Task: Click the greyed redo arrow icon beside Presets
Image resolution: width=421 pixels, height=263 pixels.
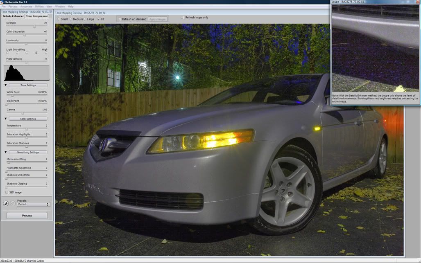Action: tap(13, 203)
